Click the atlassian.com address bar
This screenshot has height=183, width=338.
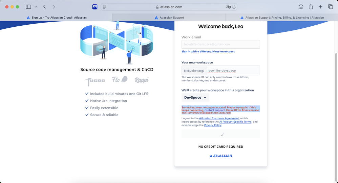(x=169, y=7)
